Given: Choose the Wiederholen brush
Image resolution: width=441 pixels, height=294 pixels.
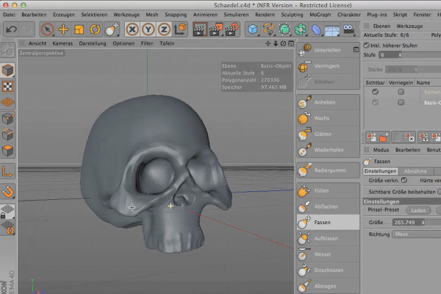Looking at the screenshot, I should 328,150.
